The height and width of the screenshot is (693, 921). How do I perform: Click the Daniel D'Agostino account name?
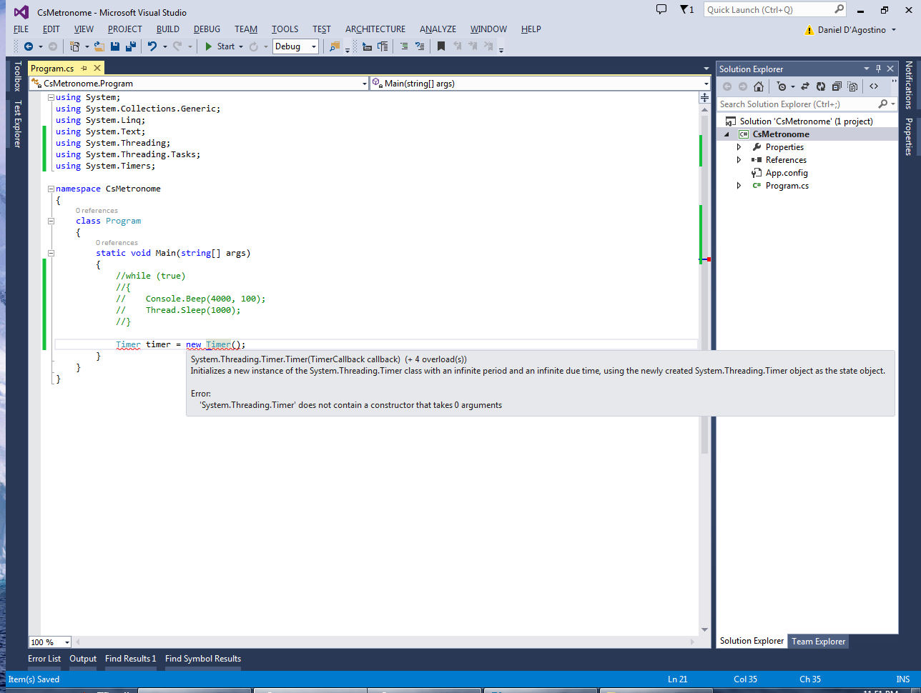852,30
